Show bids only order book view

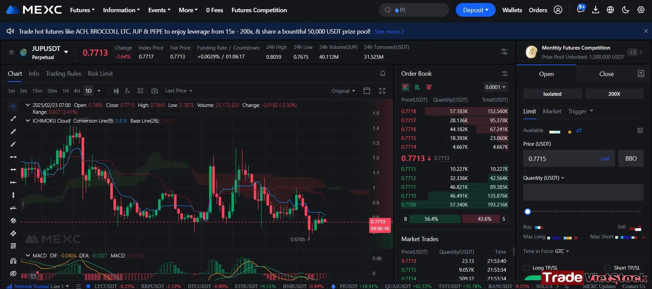click(417, 87)
